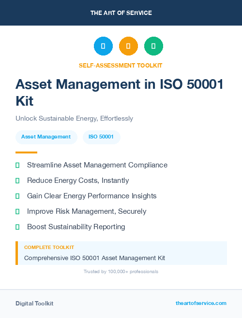Image resolution: width=242 pixels, height=318 pixels.
Task: Click Trusted by 100,000+ professionals text
Action: point(121,272)
